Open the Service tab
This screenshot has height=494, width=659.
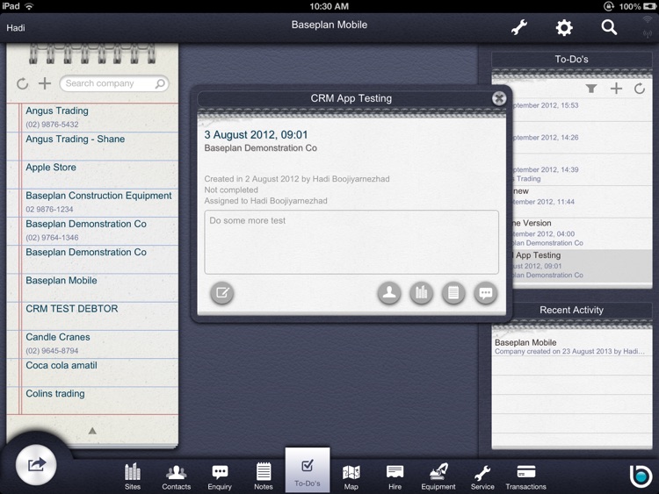[x=482, y=476]
